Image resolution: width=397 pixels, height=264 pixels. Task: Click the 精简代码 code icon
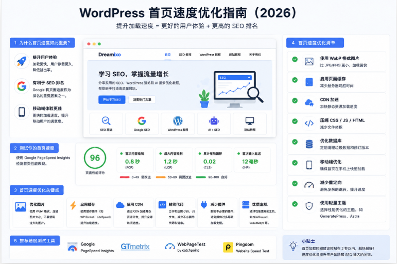162,205
